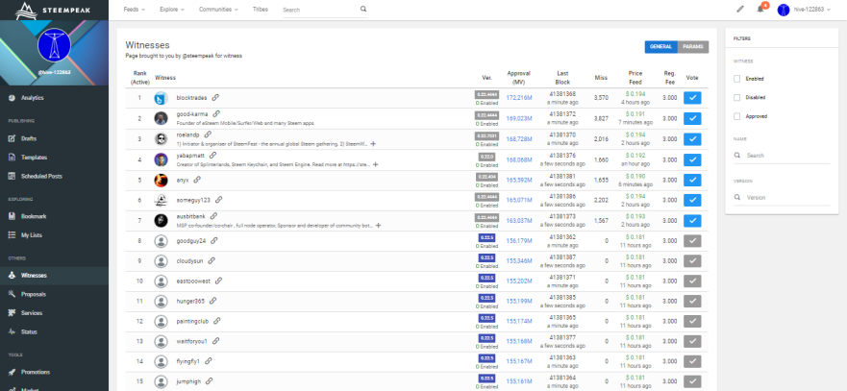Screen dimensions: 847x391
Task: Click the blocktrades witness avatar
Action: point(161,98)
